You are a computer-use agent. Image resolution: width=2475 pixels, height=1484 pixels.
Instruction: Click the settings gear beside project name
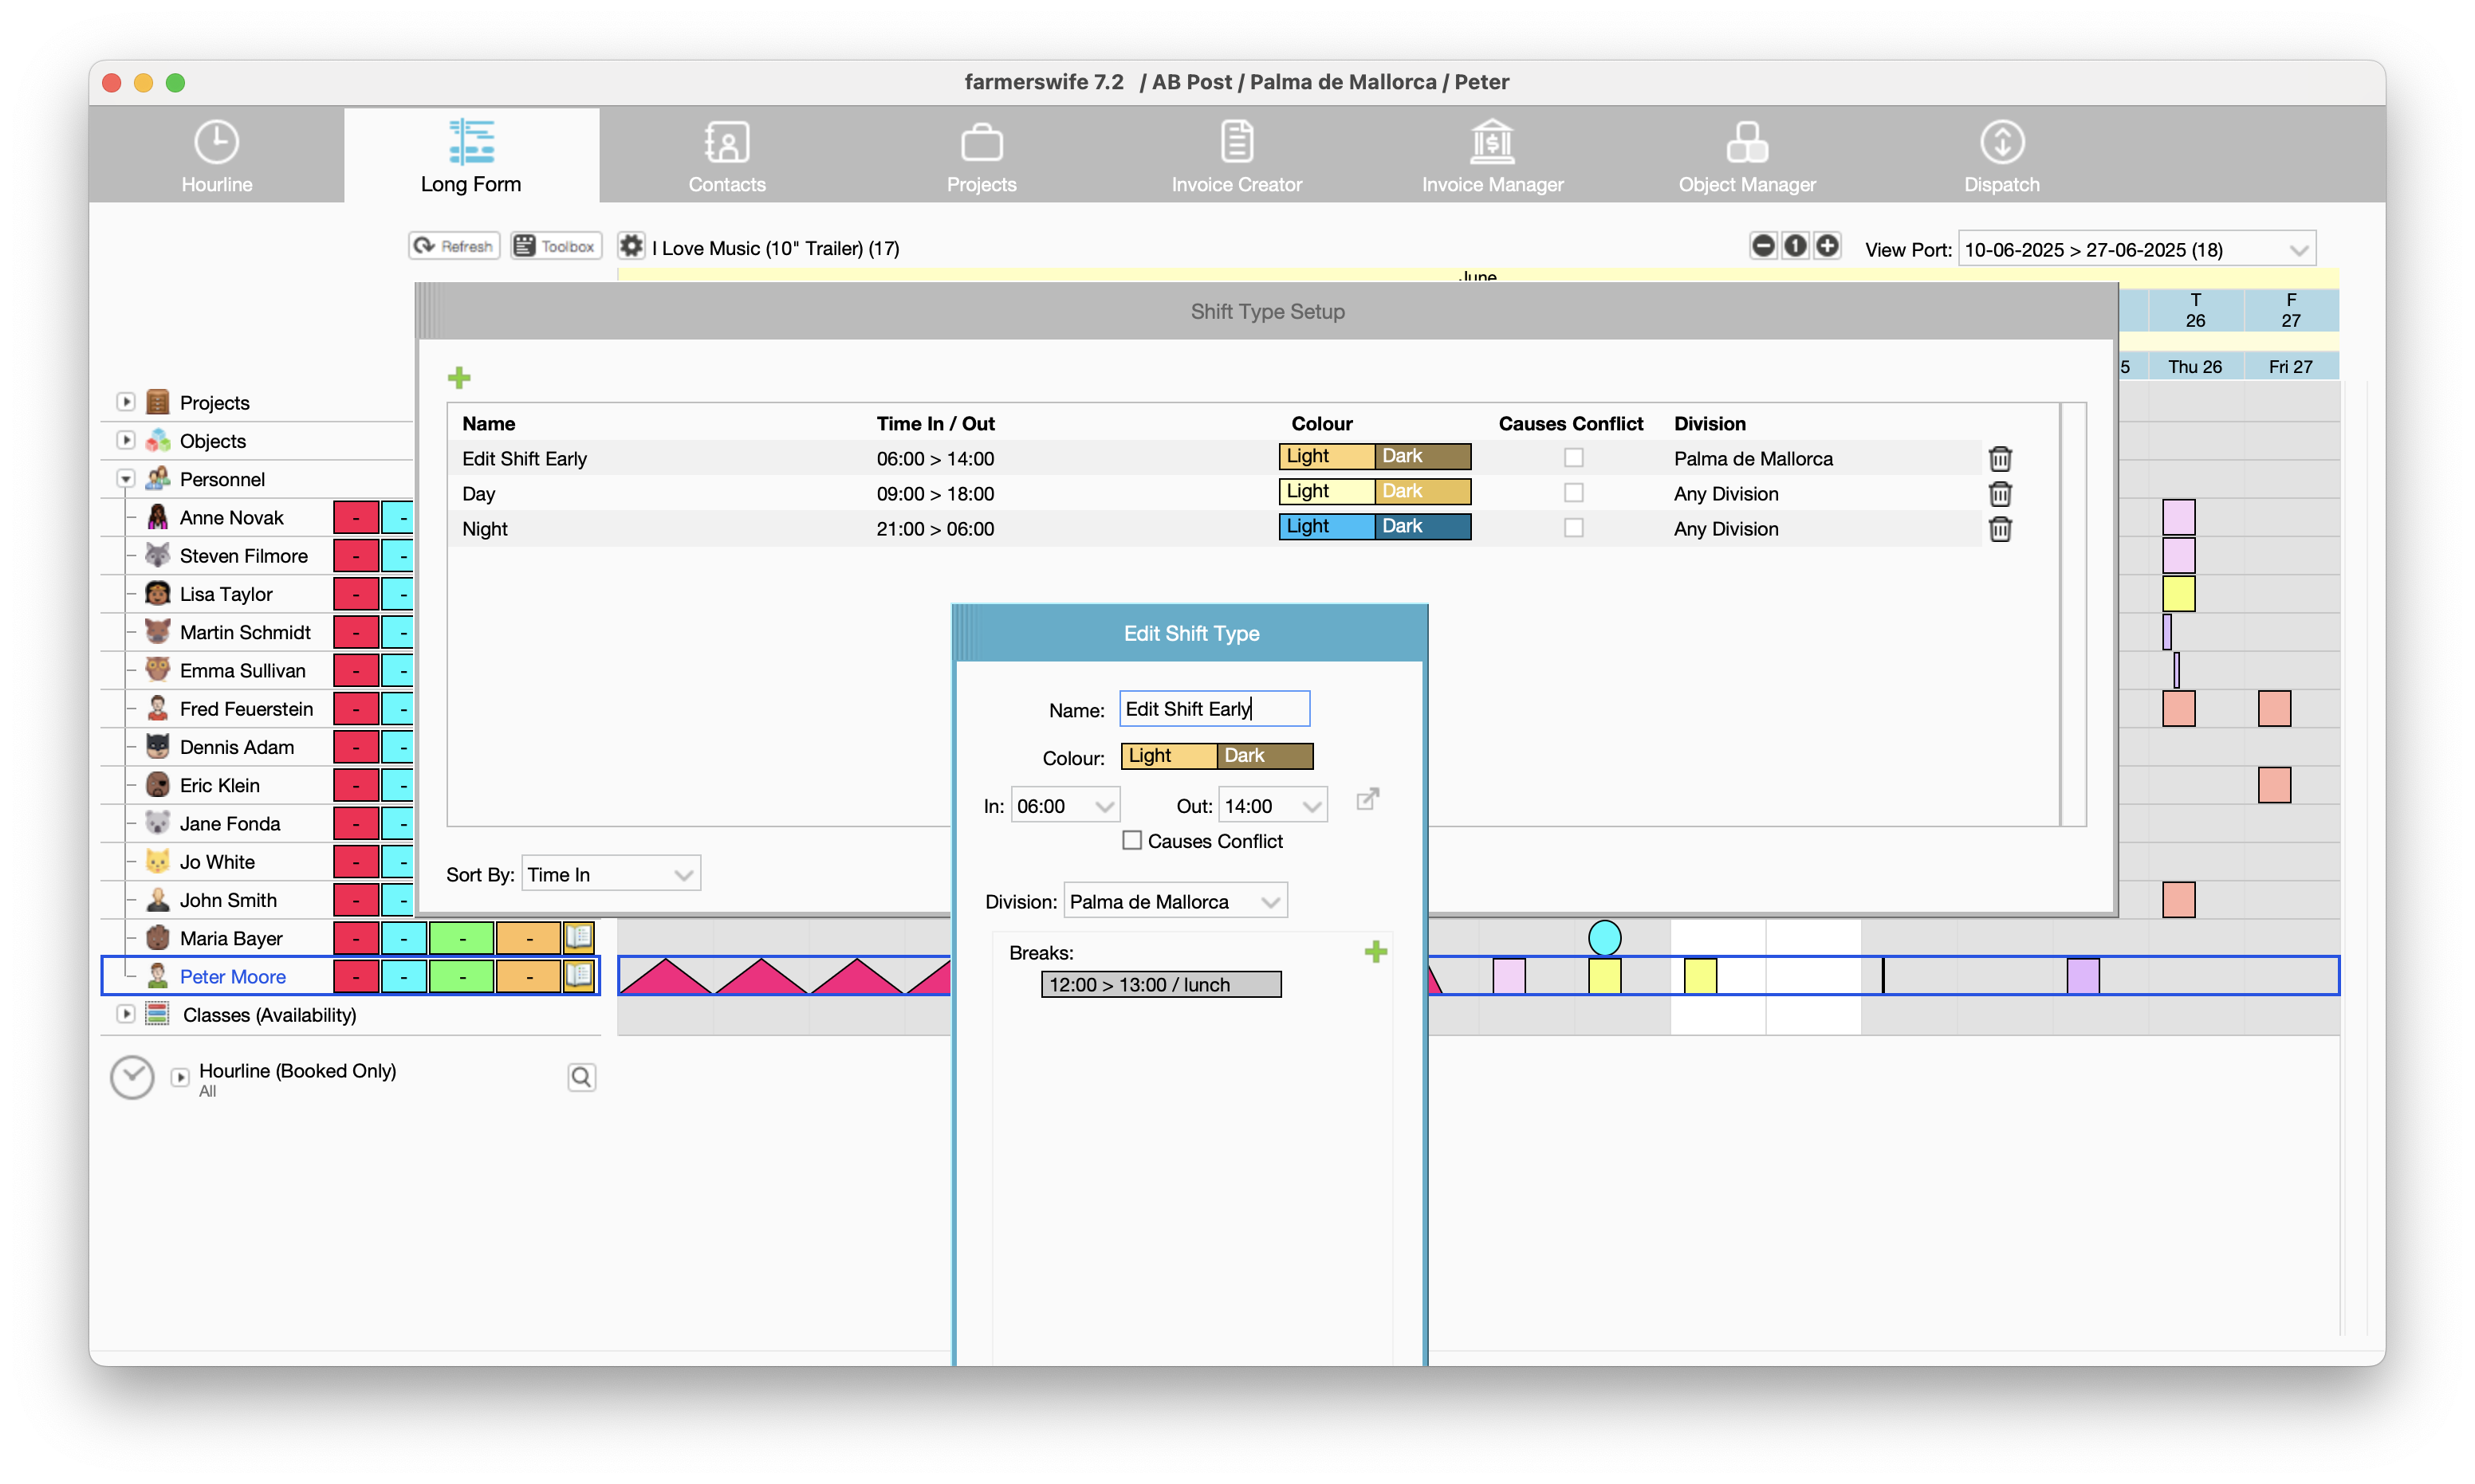630,246
